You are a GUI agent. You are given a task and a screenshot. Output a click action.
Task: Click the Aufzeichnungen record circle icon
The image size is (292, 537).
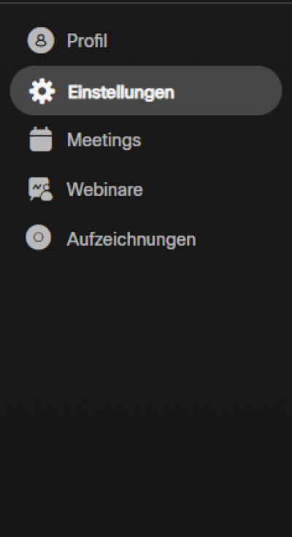[39, 237]
